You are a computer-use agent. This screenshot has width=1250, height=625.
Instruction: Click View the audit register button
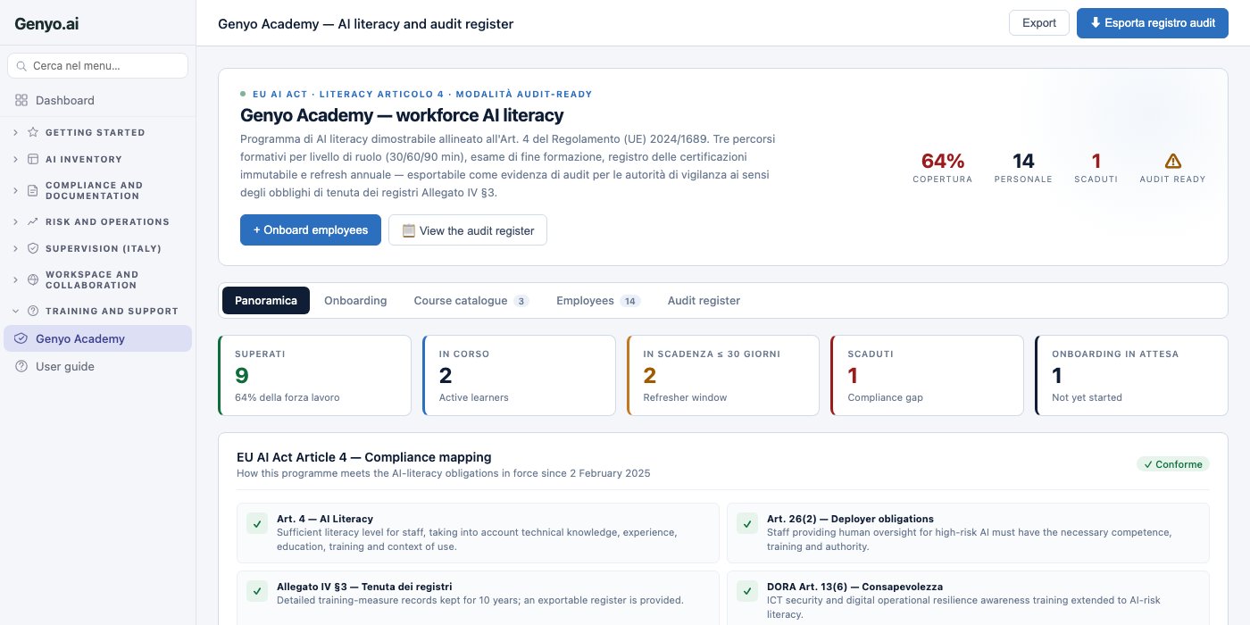click(x=468, y=229)
